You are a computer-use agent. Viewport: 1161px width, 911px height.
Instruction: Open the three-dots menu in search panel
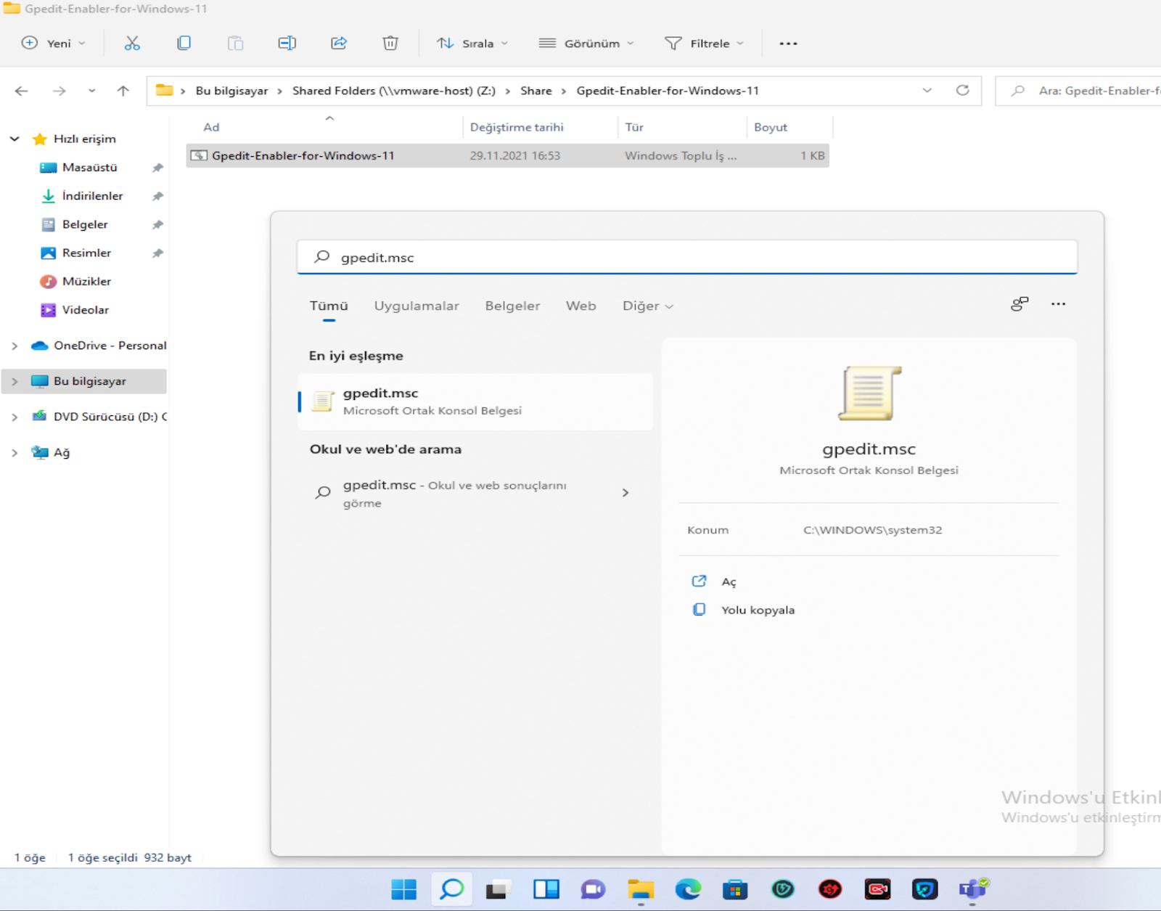coord(1058,304)
